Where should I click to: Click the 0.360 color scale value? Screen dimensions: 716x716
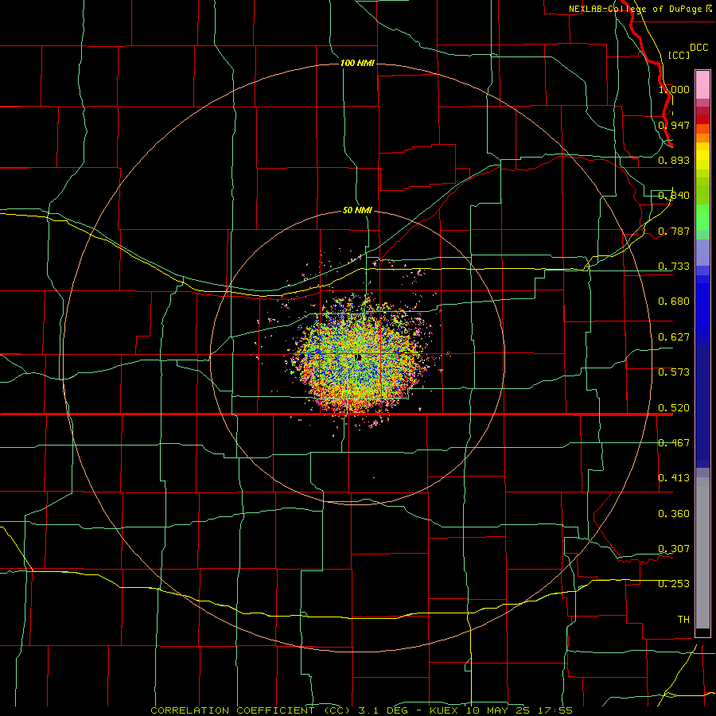[674, 514]
